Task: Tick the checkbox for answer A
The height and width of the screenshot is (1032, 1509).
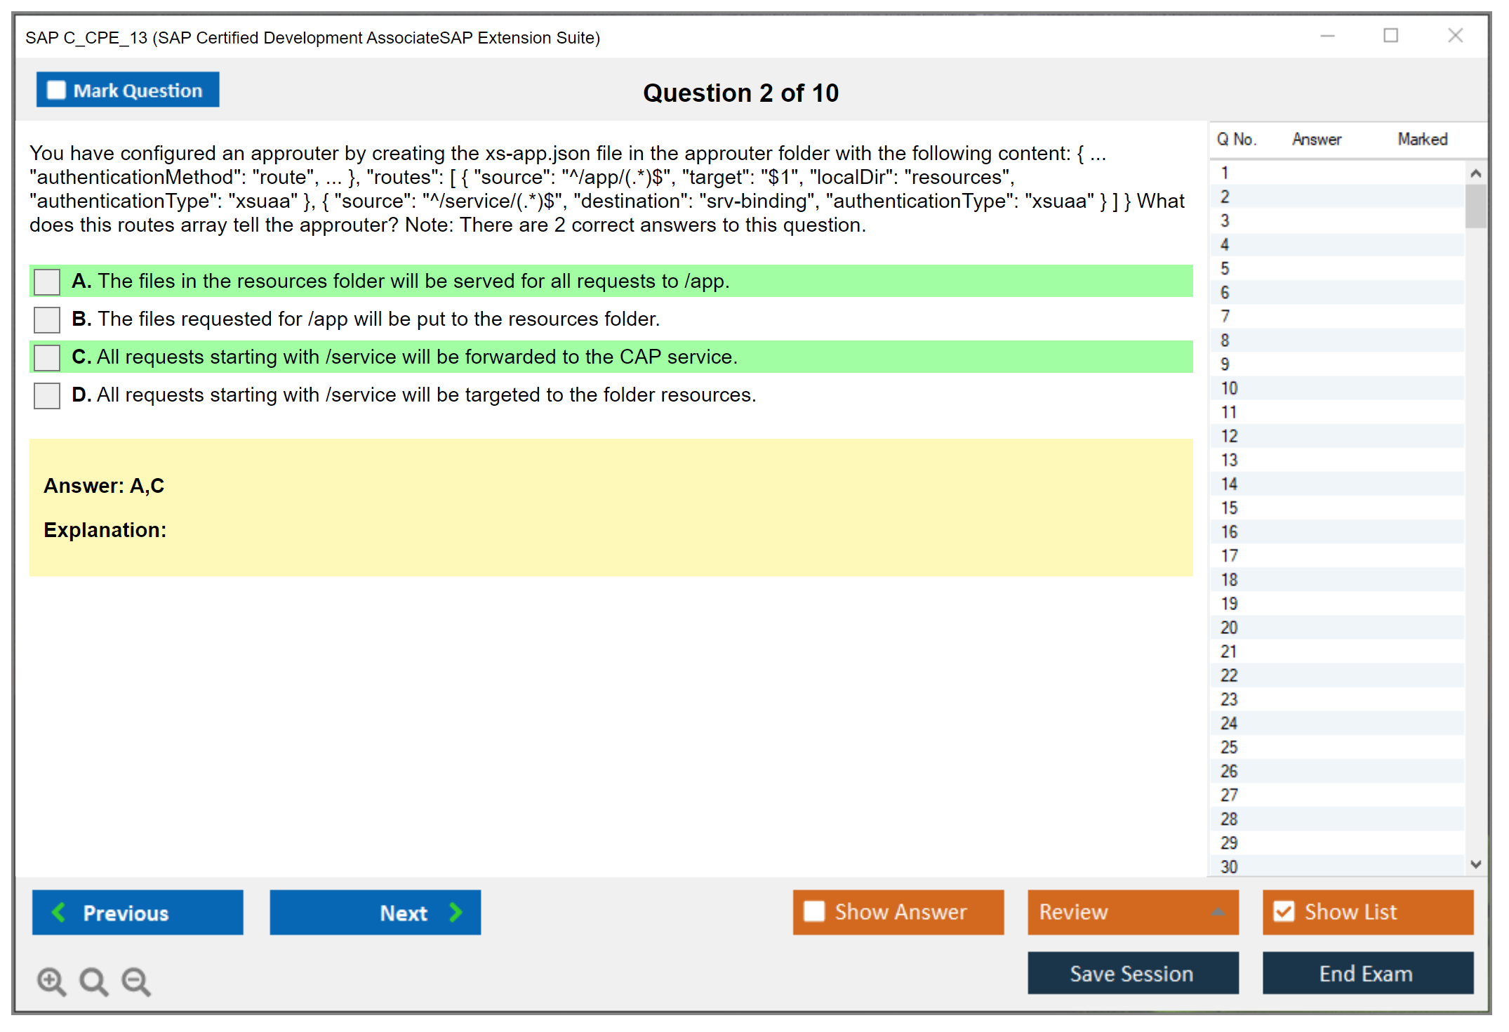Action: [x=47, y=282]
